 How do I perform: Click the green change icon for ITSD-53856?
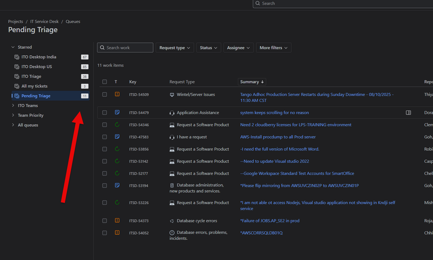[117, 149]
